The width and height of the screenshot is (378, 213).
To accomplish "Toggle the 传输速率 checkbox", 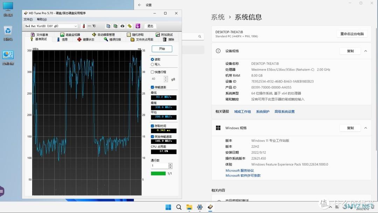I will click(152, 87).
